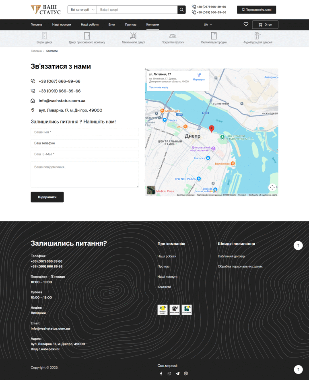The image size is (309, 380).
Task: Click the Передзвоніть мені callback button
Action: [x=256, y=10]
